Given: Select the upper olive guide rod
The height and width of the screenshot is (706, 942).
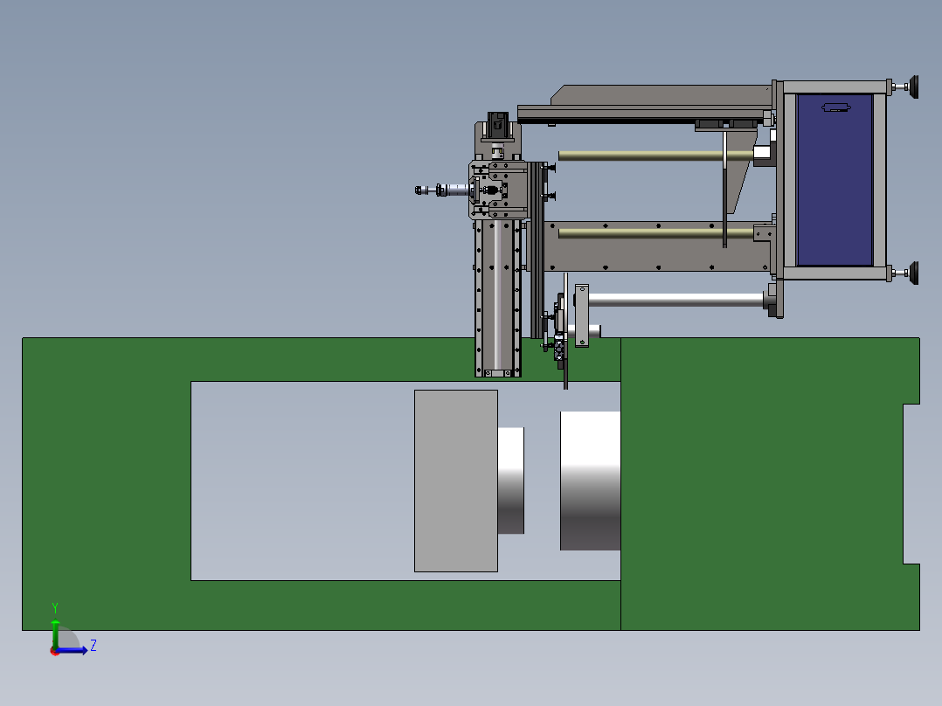Looking at the screenshot, I should coord(655,156).
